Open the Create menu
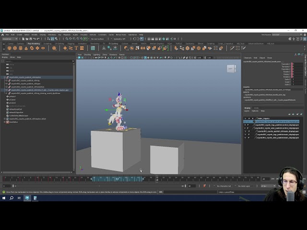This screenshot has height=230, width=307. coord(19,34)
